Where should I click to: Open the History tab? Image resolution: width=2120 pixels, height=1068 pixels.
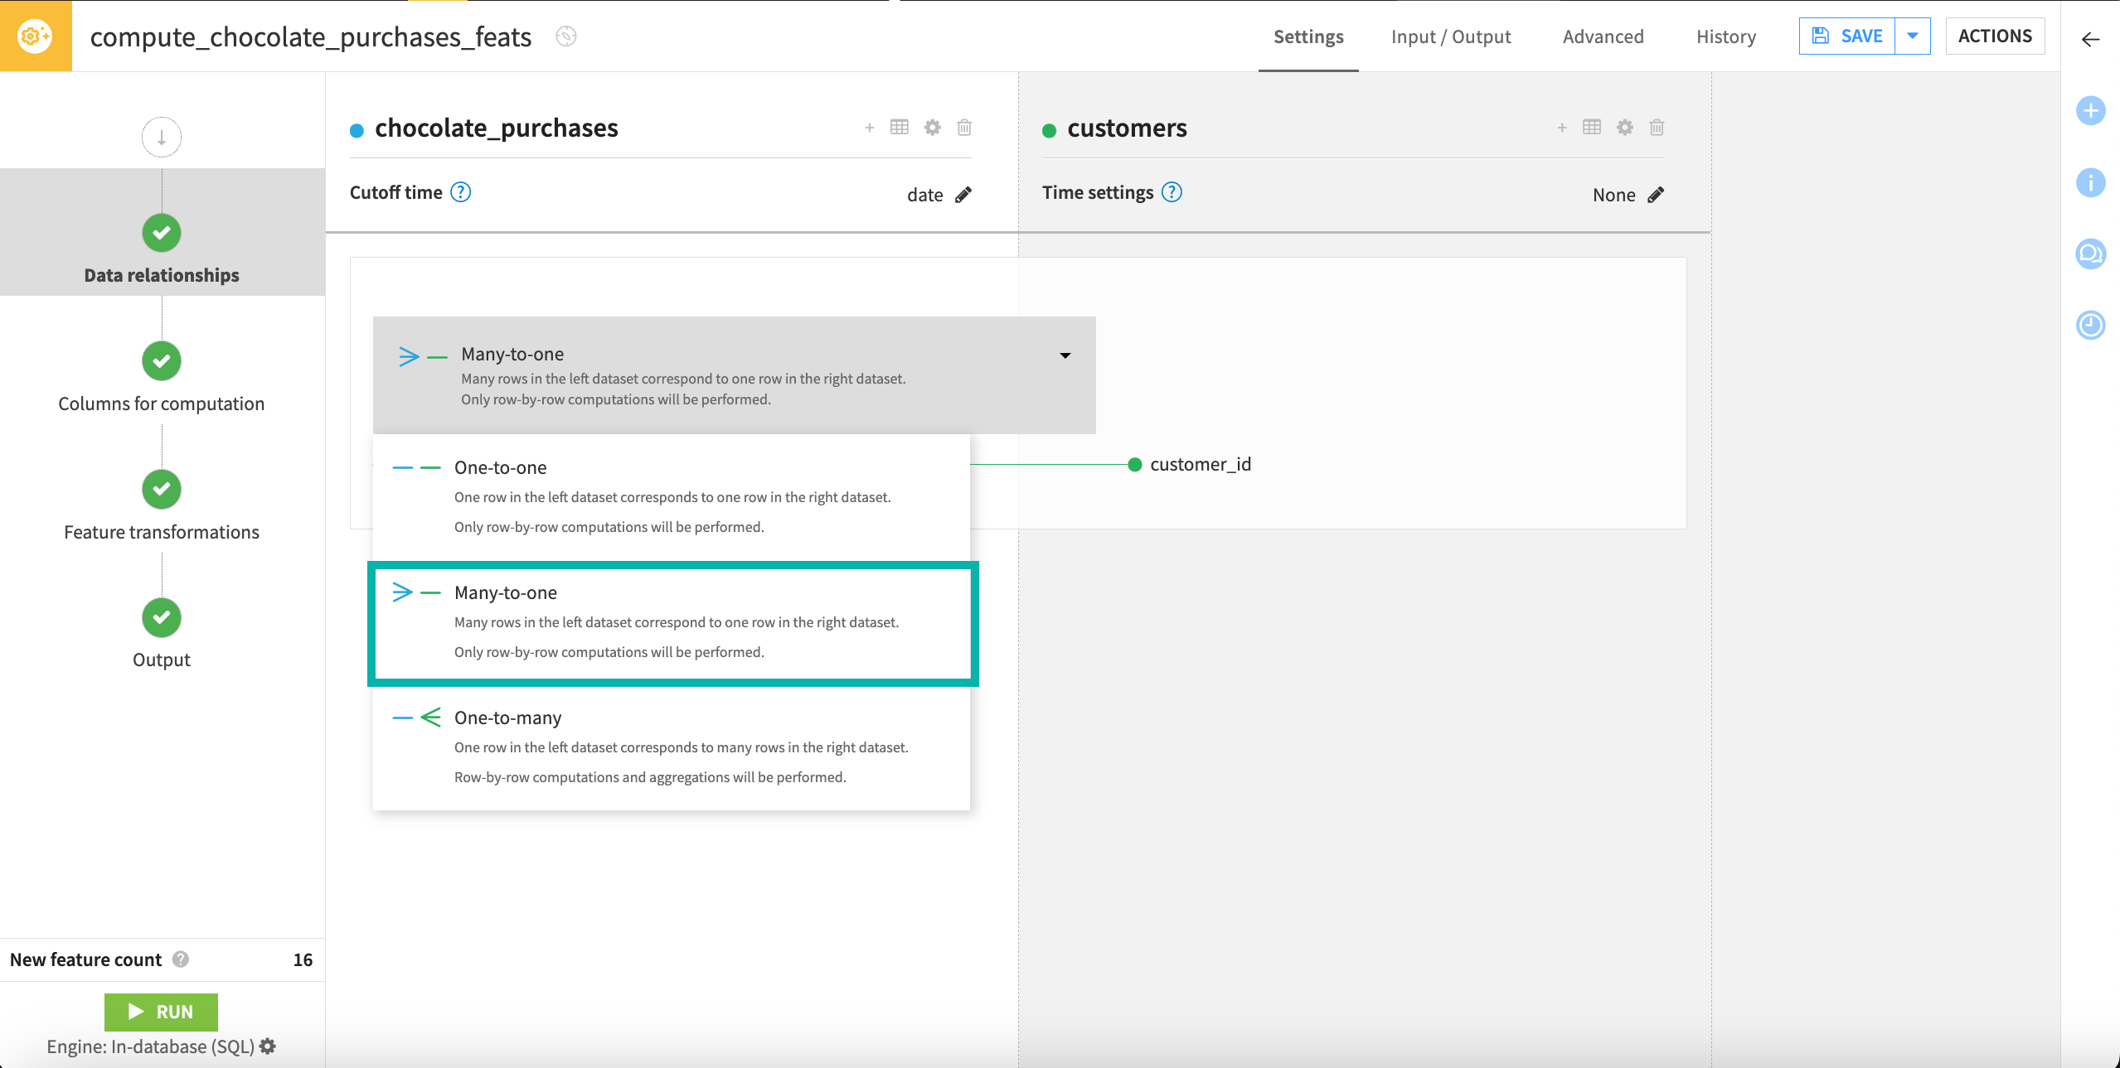coord(1725,36)
